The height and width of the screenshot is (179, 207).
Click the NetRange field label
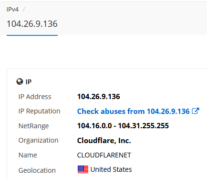(33, 126)
